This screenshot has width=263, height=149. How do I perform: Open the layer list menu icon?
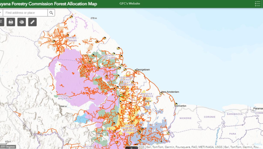[x=257, y=4]
